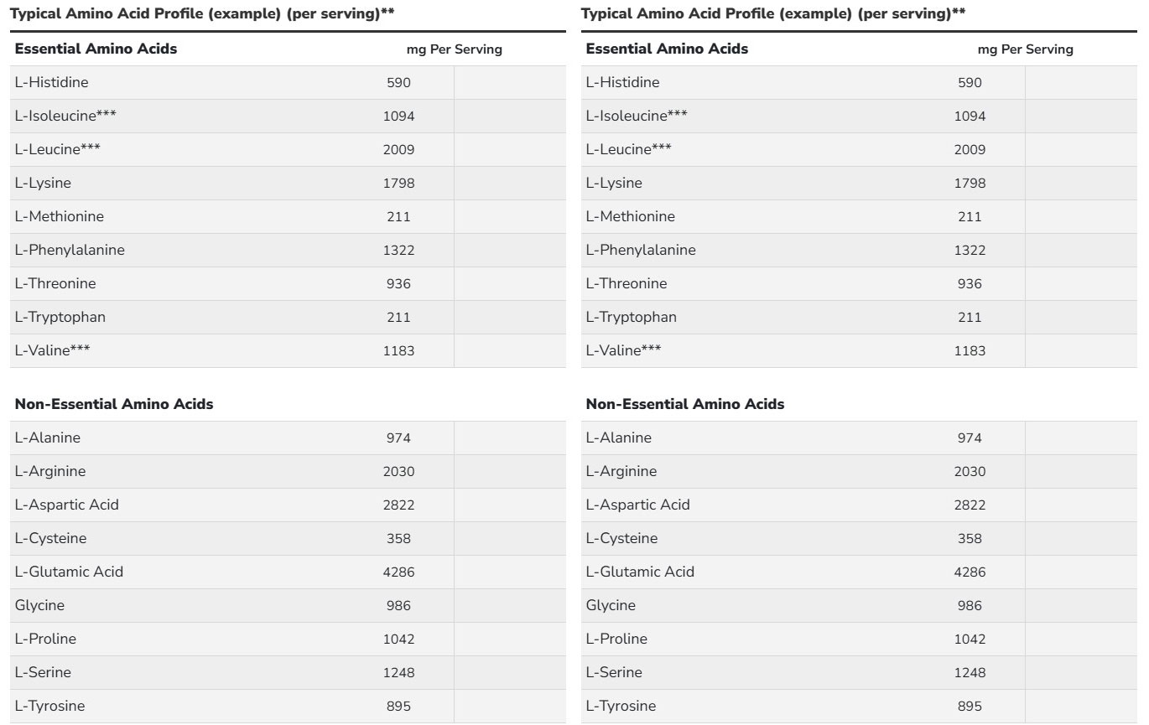Select L-Isoleucine in the right table
Image resolution: width=1149 pixels, height=725 pixels.
[637, 116]
